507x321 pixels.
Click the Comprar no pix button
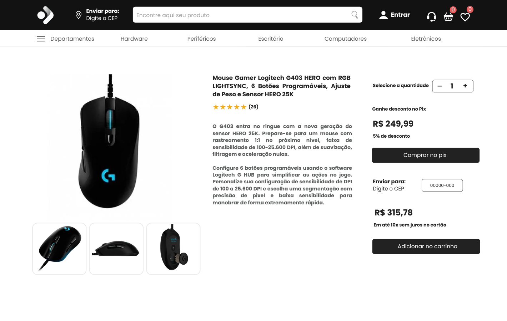pos(426,155)
